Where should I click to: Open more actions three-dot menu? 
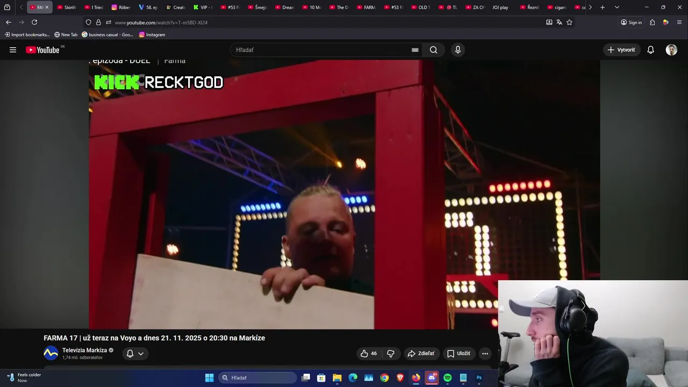(x=485, y=353)
